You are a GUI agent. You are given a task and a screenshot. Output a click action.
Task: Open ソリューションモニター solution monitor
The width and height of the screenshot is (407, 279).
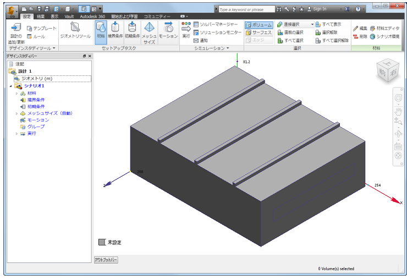tap(217, 32)
